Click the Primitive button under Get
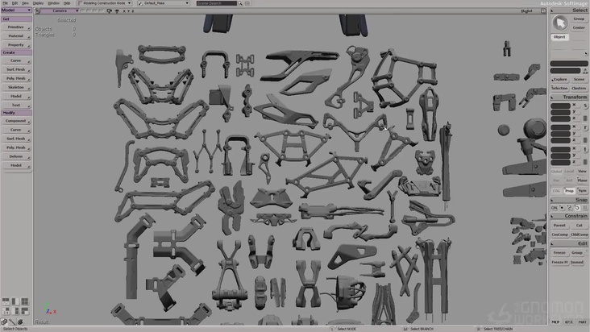Viewport: 590px width, 332px height. (x=15, y=27)
